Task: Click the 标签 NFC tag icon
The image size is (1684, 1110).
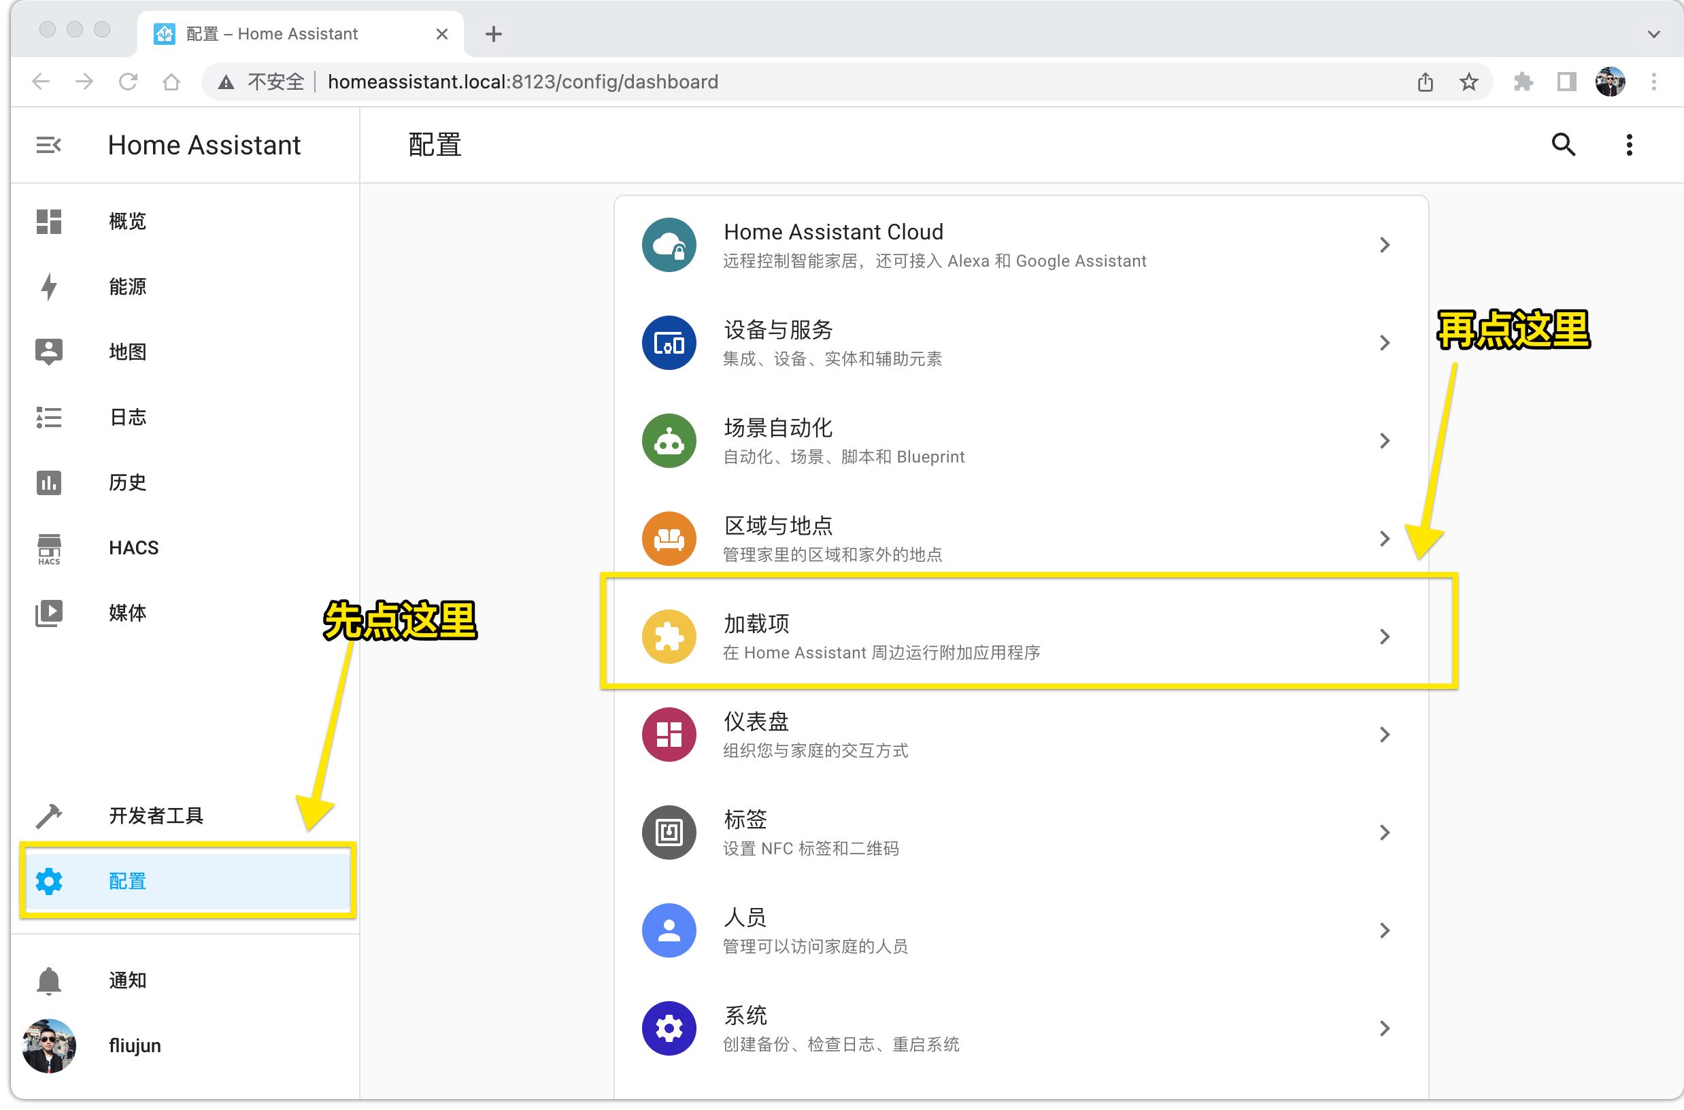Action: (x=668, y=832)
